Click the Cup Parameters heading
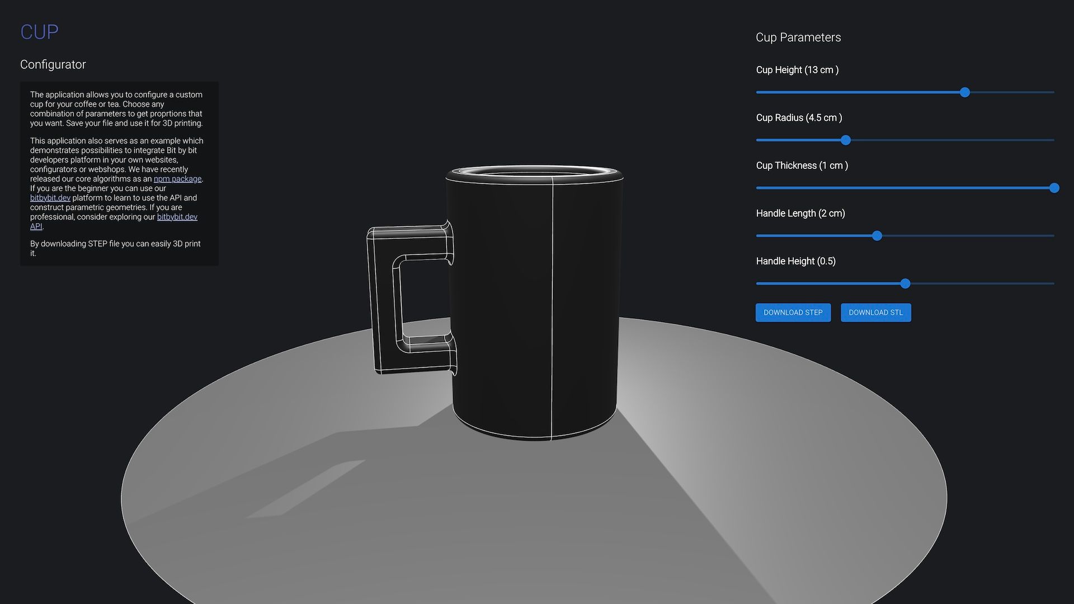Image resolution: width=1074 pixels, height=604 pixels. tap(798, 37)
